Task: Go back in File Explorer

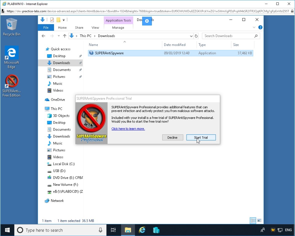Action: tap(44, 36)
